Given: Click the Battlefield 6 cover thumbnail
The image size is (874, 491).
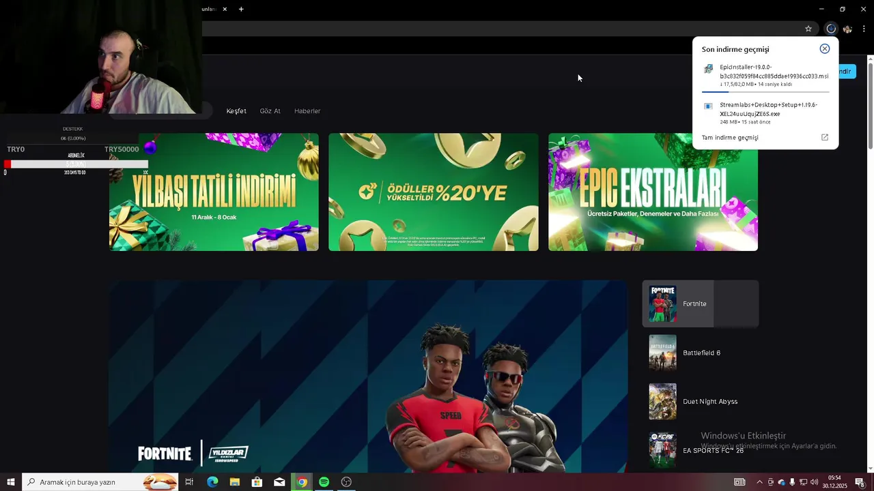Looking at the screenshot, I should [662, 353].
